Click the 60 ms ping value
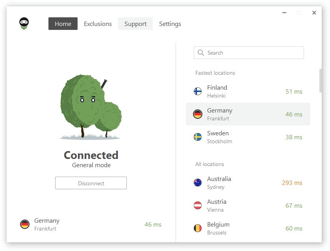 [294, 229]
